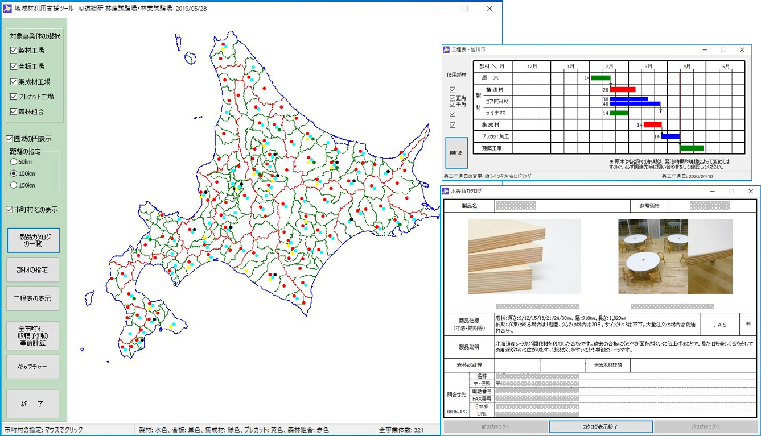Click the 12月 column header in 工程表
761x436 pixels.
[x=532, y=67]
